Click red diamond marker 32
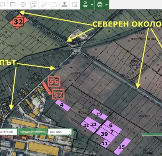The width and height of the screenshot is (162, 156). (x=19, y=22)
